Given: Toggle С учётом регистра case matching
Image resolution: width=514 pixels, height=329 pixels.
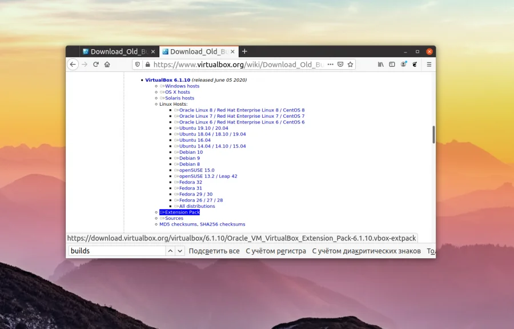Looking at the screenshot, I should point(276,251).
